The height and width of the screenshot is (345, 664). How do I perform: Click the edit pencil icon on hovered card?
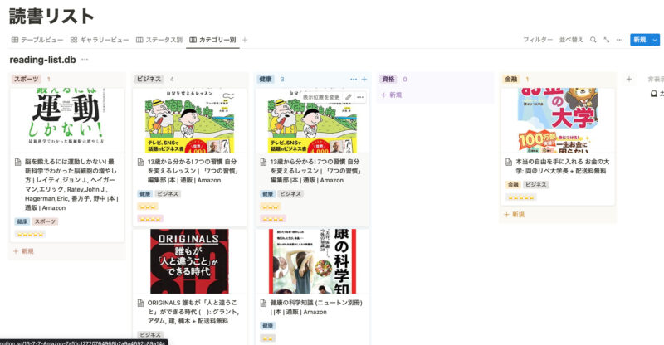pos(348,97)
